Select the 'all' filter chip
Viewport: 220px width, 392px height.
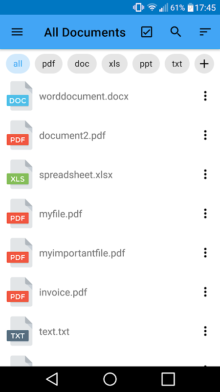[18, 64]
